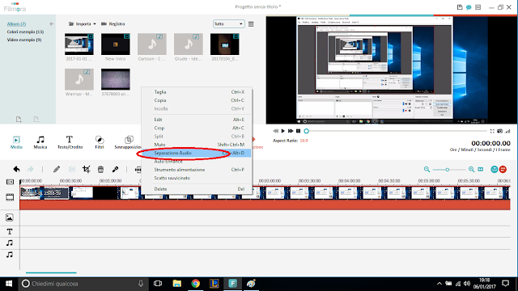Open the Media tab
The width and height of the screenshot is (518, 291).
point(16,142)
